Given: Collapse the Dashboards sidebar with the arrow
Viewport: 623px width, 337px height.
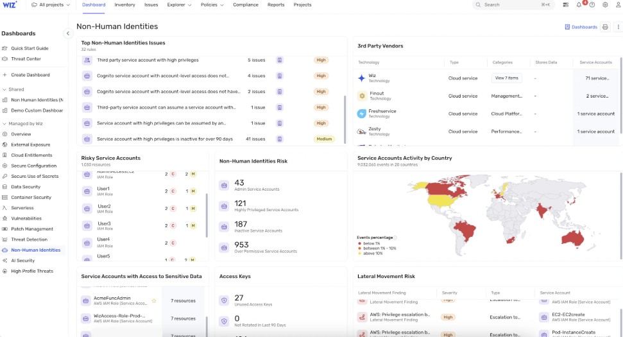Looking at the screenshot, I should click(68, 33).
